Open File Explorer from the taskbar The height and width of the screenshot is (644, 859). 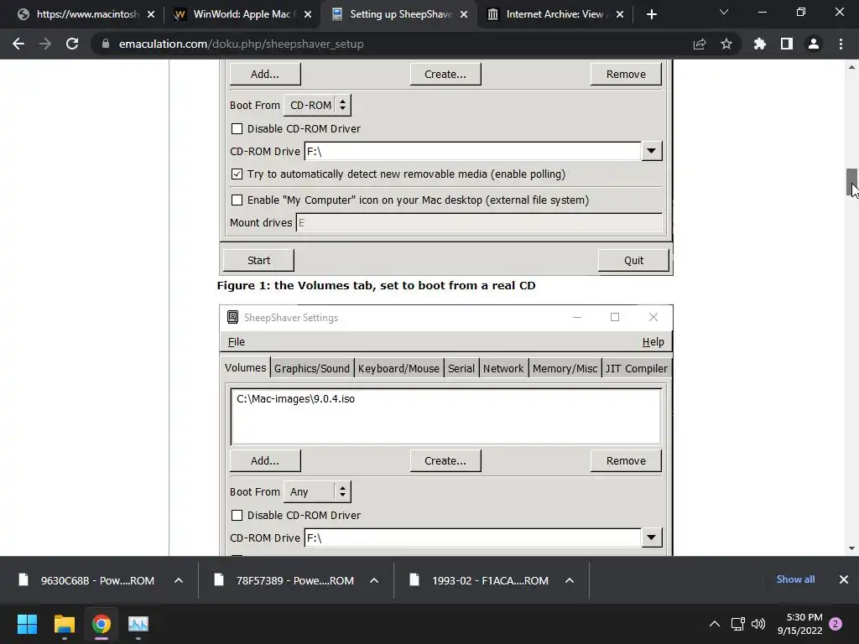pos(64,624)
